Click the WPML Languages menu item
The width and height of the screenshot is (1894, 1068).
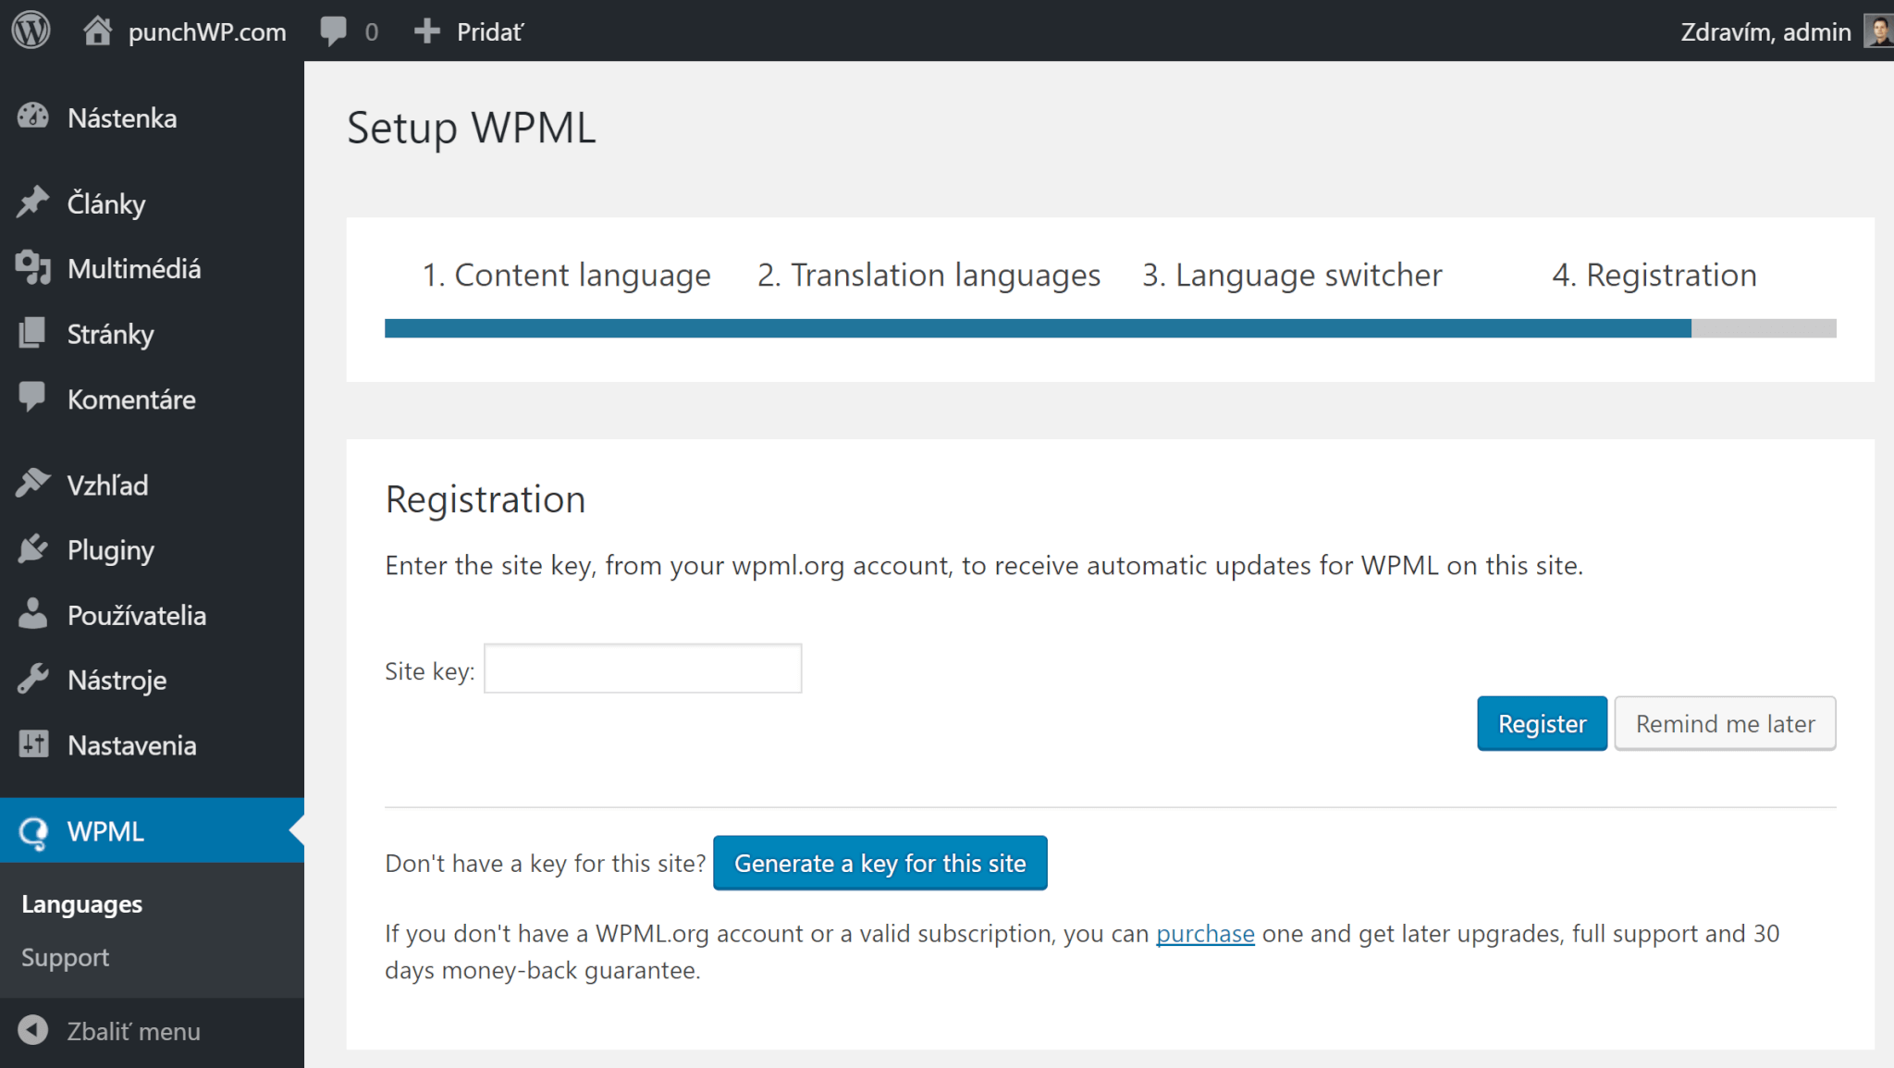click(x=80, y=902)
